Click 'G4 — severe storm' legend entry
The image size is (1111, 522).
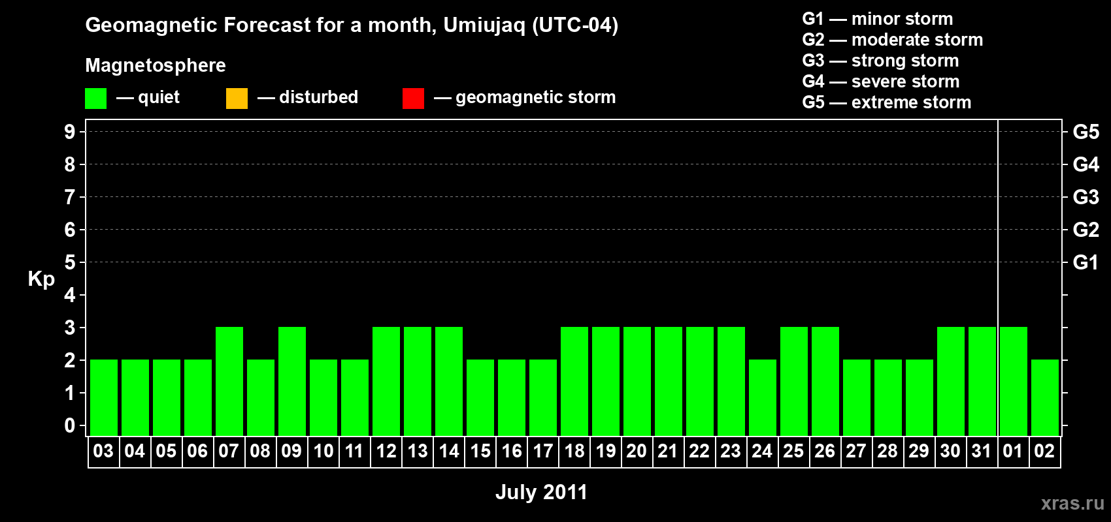point(880,82)
